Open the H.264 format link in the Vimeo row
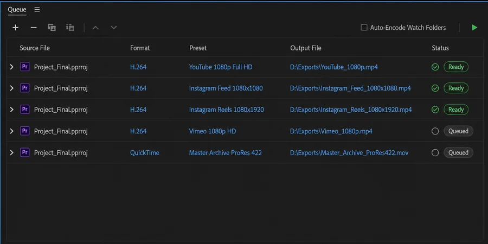488x244 pixels. point(138,131)
